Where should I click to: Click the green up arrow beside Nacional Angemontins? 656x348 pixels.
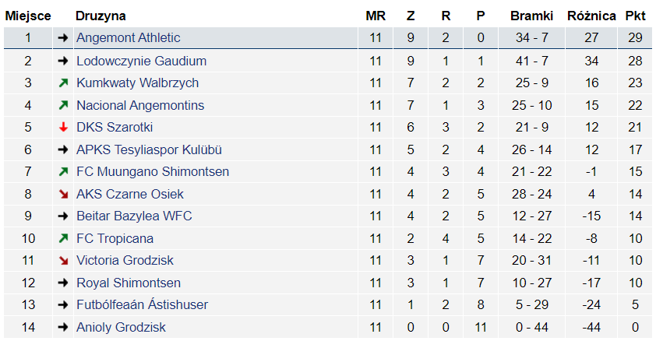pos(63,105)
